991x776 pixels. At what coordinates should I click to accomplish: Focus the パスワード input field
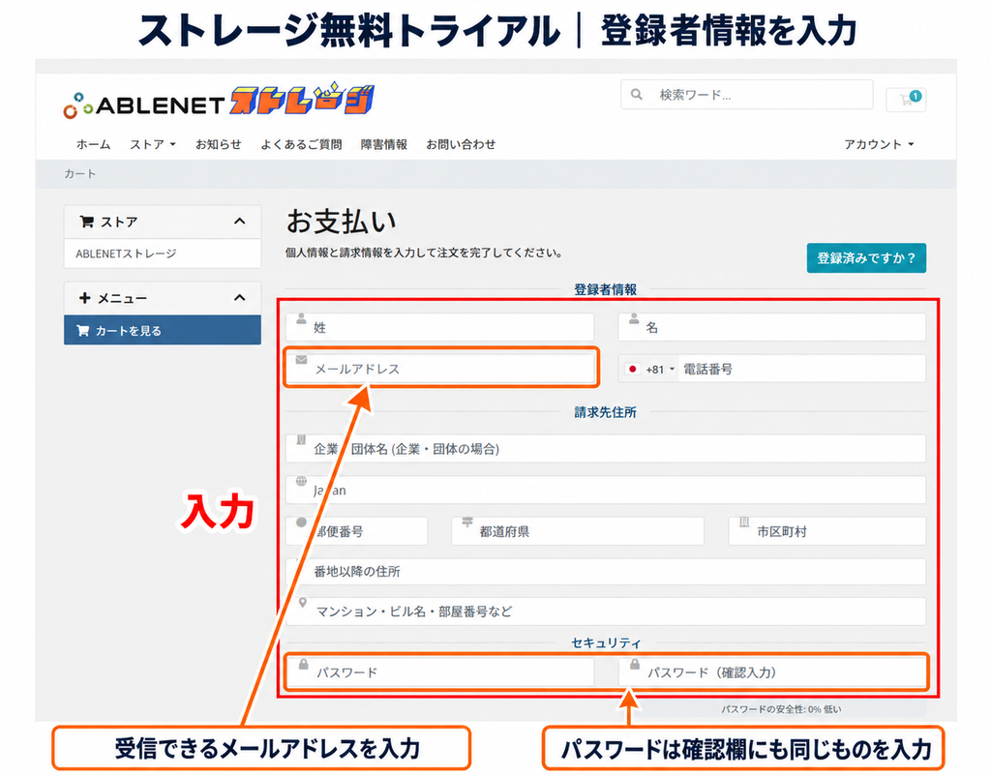pos(440,672)
